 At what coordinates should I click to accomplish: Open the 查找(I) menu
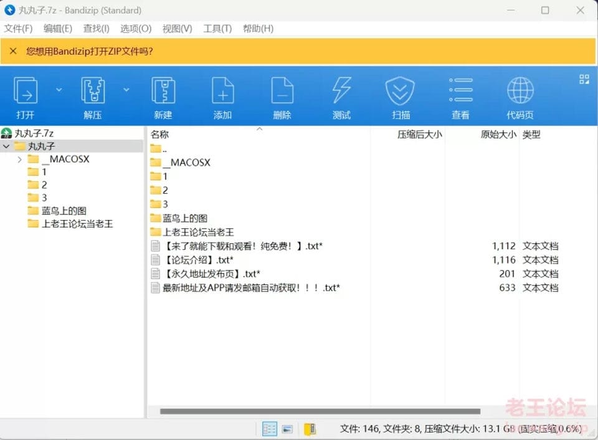pyautogui.click(x=96, y=29)
